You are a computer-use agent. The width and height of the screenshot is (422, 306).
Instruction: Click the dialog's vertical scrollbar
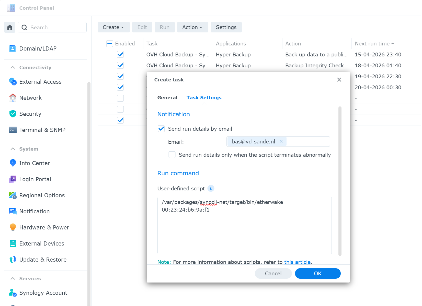tap(340, 181)
